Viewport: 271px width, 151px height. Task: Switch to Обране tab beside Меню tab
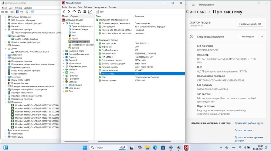point(74,16)
